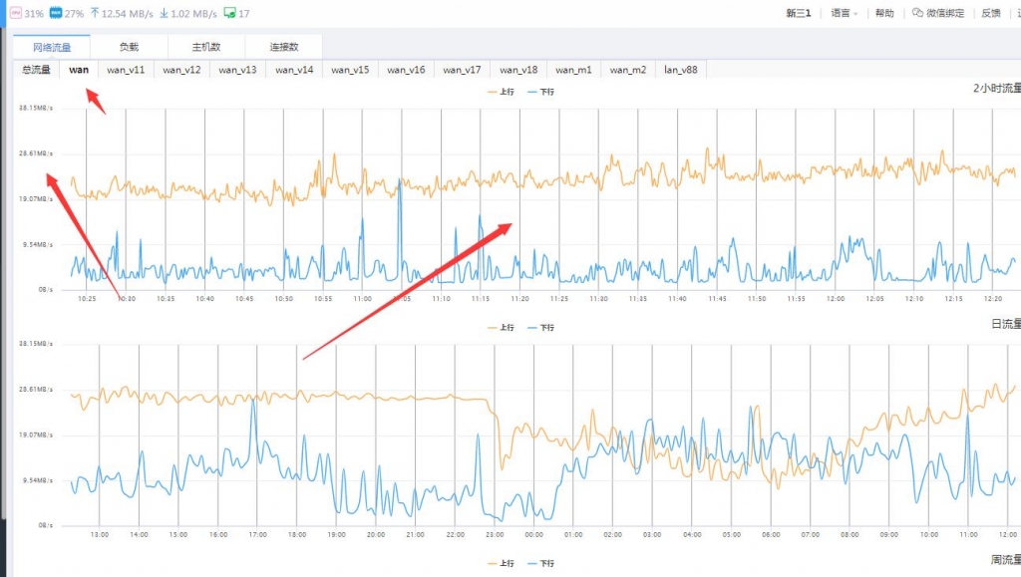Select the wan interface tab
The height and width of the screenshot is (577, 1021).
79,70
